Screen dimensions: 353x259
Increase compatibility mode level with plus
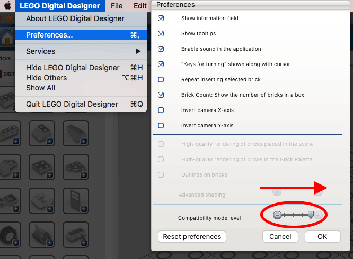319,215
